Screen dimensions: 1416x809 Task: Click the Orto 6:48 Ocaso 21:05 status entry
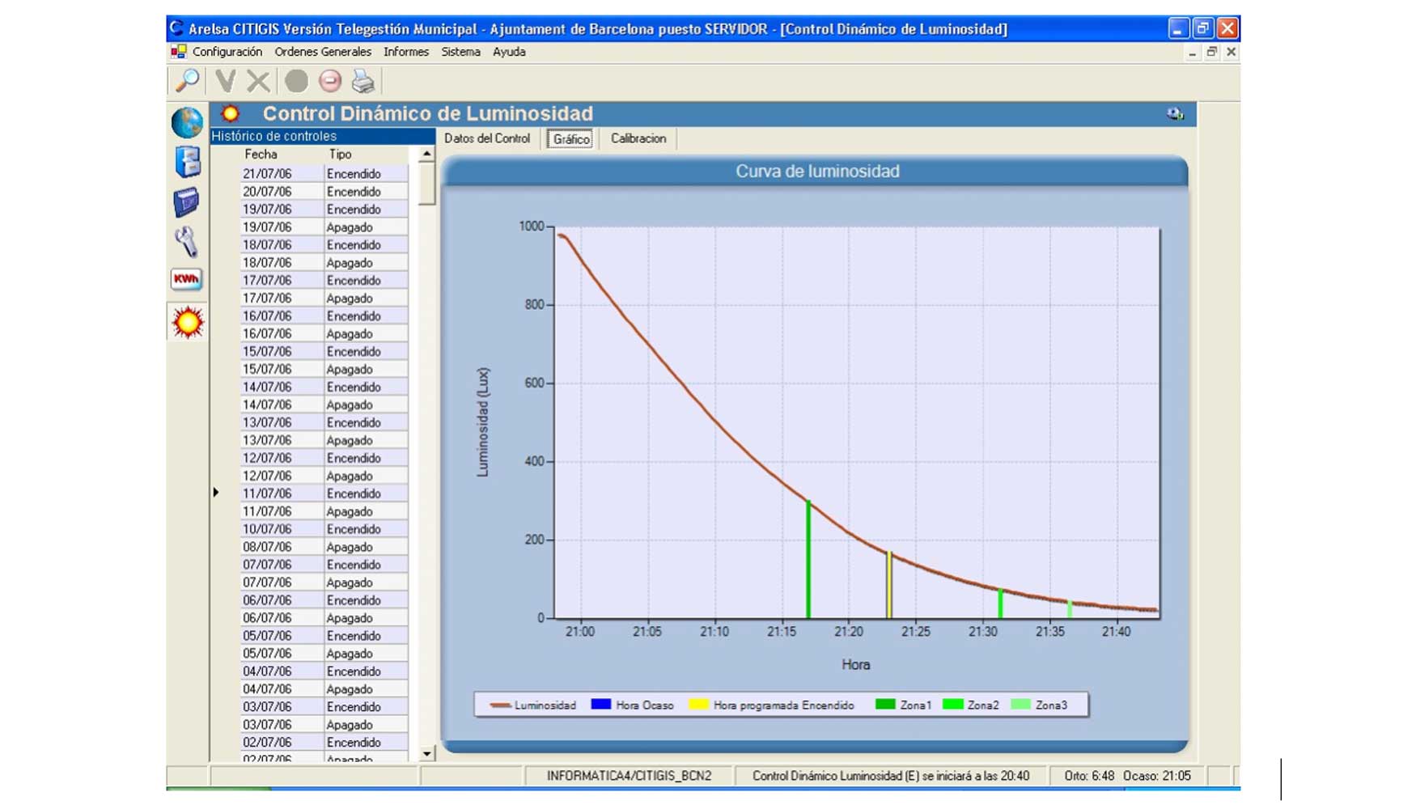pos(1127,776)
